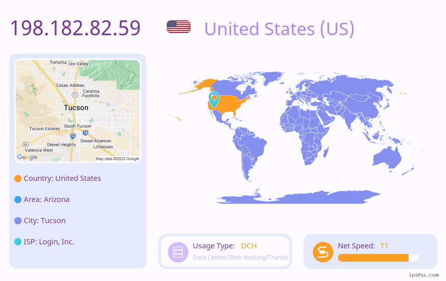Click the Route 77 marker on the map
Viewport: 446px width, 281px height.
point(75,95)
